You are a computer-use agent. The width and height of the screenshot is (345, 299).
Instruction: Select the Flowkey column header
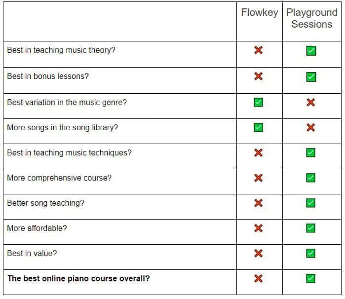[x=260, y=13]
